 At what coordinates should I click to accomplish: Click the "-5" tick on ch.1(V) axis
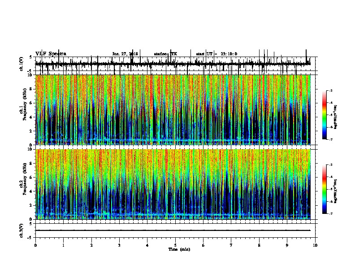30,71
